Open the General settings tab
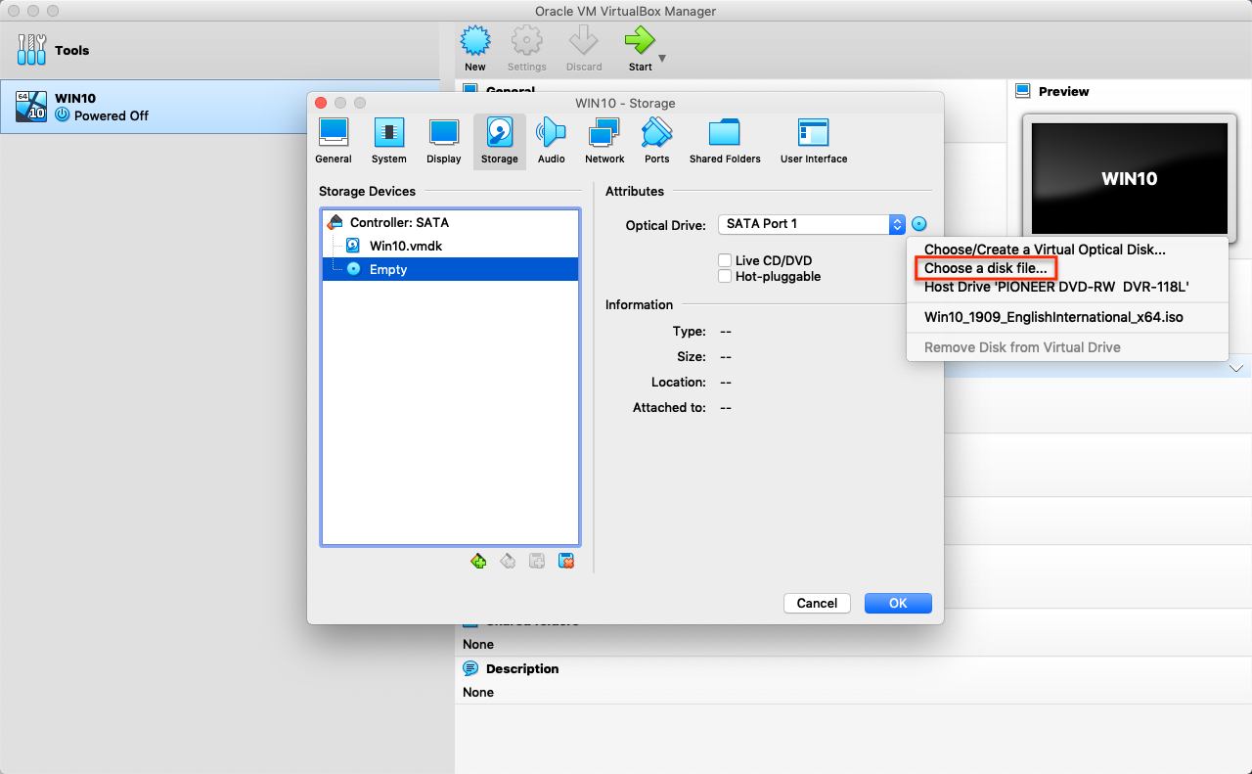 click(334, 141)
